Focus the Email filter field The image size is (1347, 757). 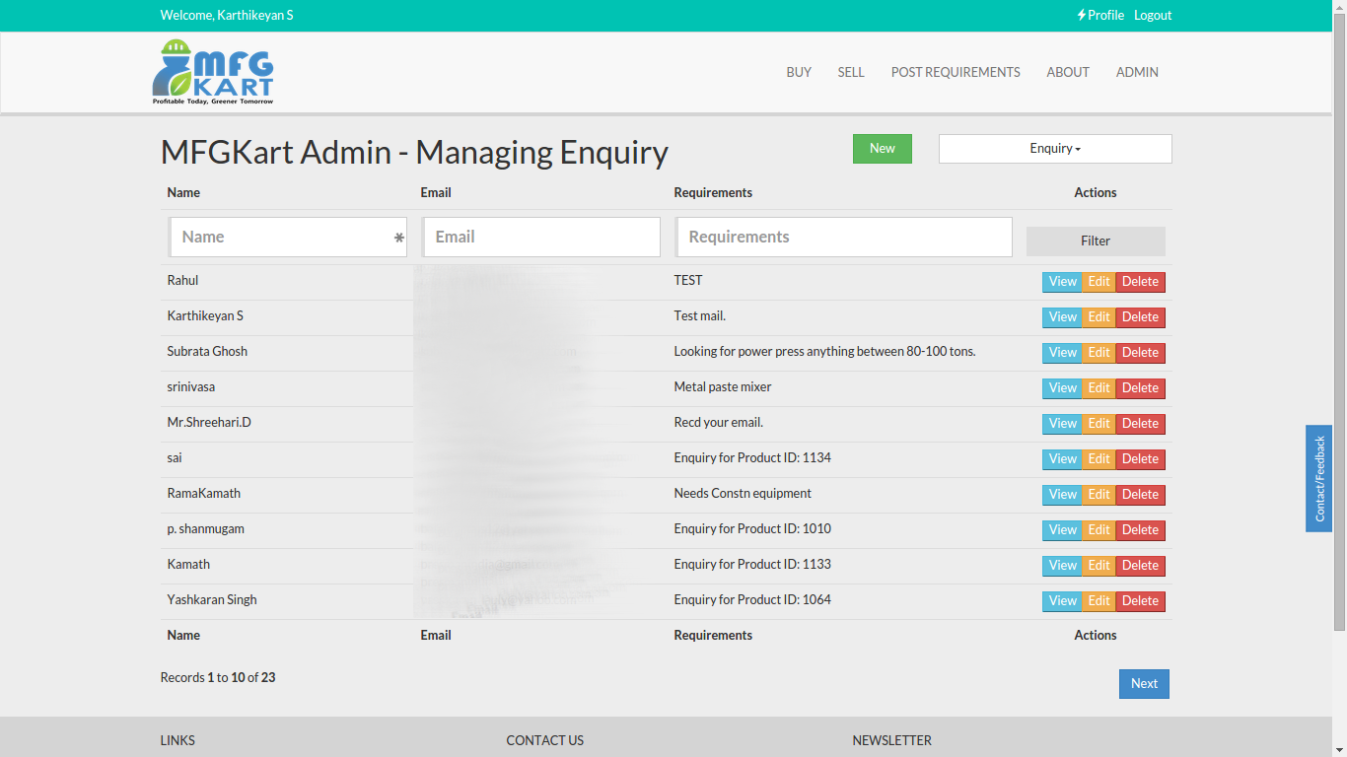point(540,238)
